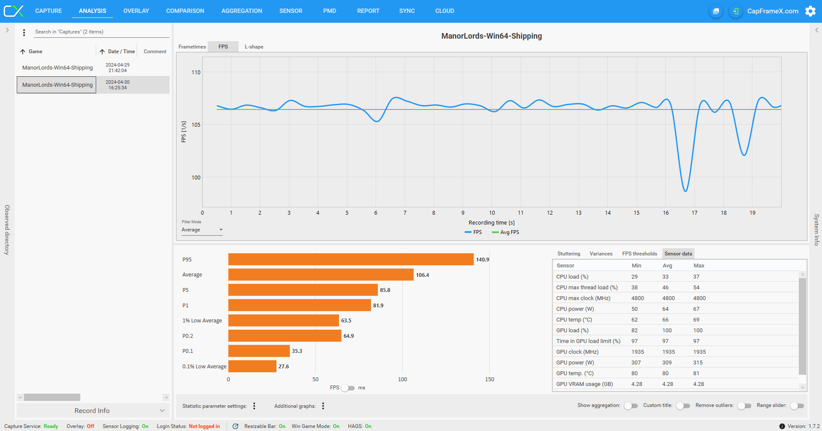Click the Game column header label
This screenshot has width=822, height=431.
click(x=36, y=52)
